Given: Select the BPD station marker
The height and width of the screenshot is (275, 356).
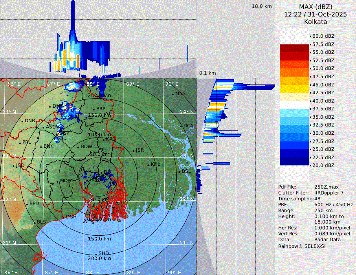Looking at the screenshot, I should coord(27,204).
